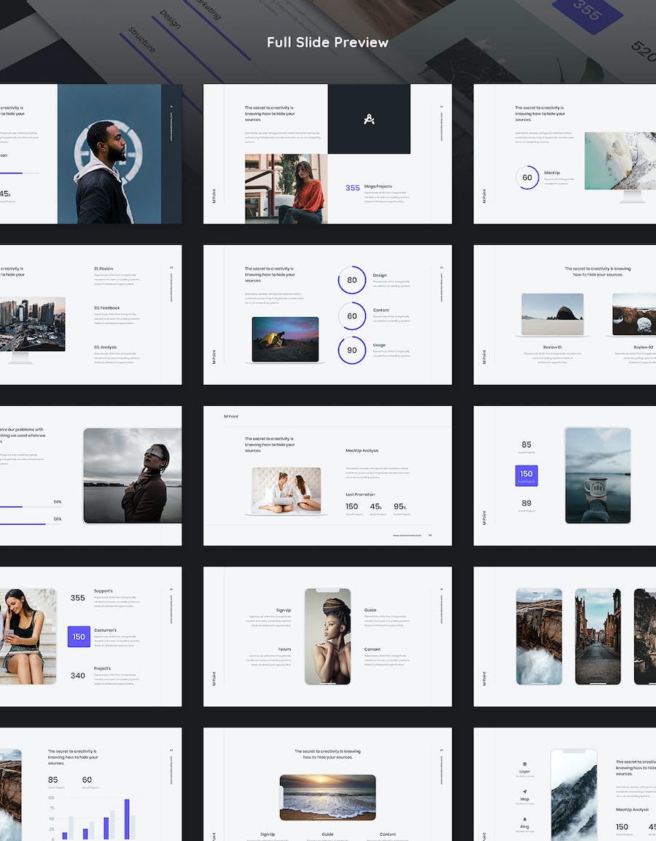Select the tent camping laptop image
656x841 pixels.
tap(285, 339)
